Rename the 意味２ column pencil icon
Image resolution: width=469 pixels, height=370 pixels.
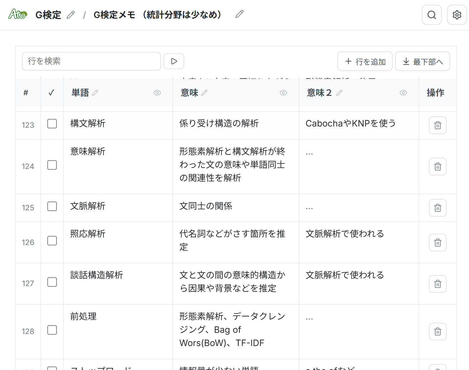(x=339, y=92)
